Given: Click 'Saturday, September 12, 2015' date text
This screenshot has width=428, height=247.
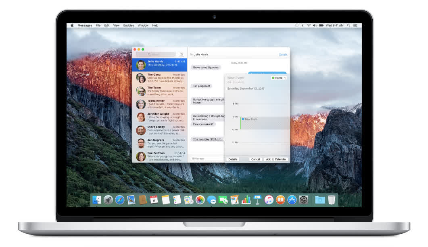Looking at the screenshot, I should (246, 89).
